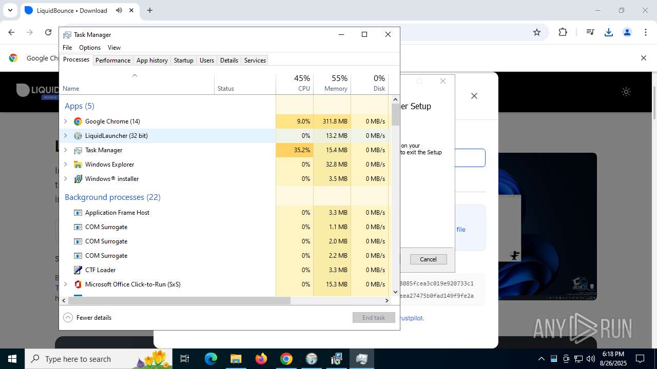Click the volume icon in system tray
The width and height of the screenshot is (657, 369).
point(591,359)
